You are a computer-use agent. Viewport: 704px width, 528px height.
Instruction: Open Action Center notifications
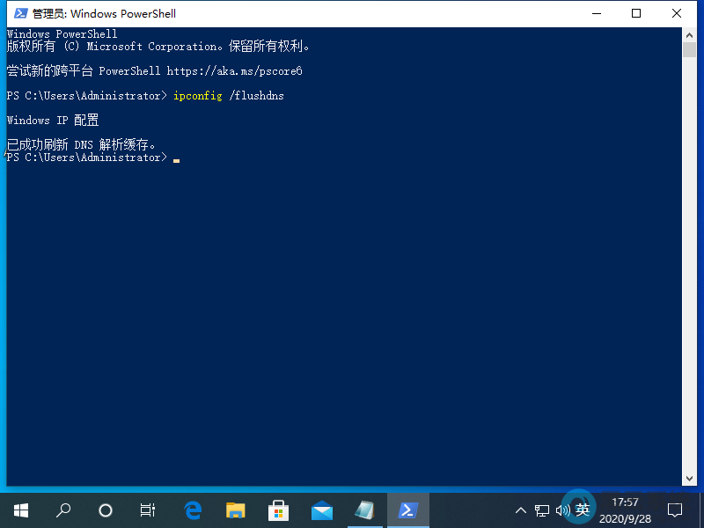tap(674, 510)
